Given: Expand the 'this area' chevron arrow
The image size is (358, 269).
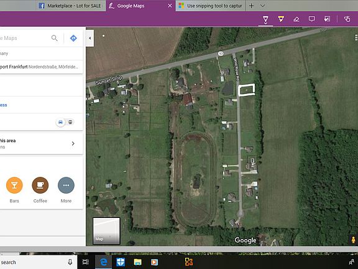Looking at the screenshot, I should click(x=73, y=143).
